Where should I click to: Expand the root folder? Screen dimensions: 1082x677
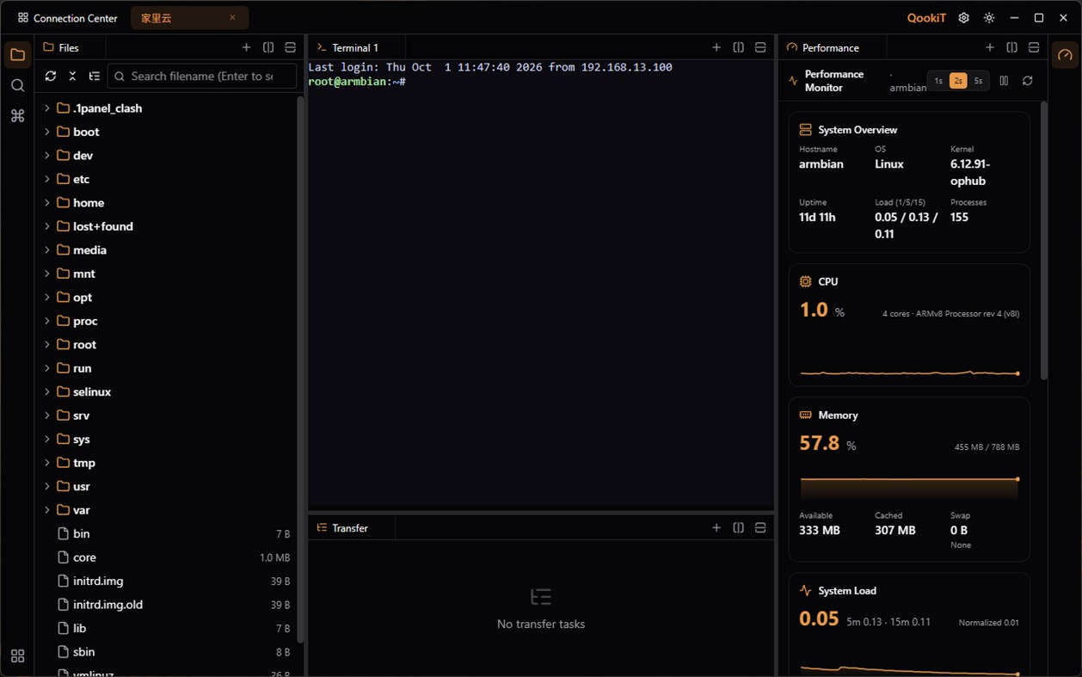pos(47,344)
